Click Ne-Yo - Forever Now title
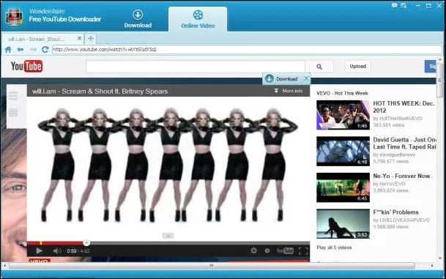Screen dimensions: 446x279 pos(401,176)
